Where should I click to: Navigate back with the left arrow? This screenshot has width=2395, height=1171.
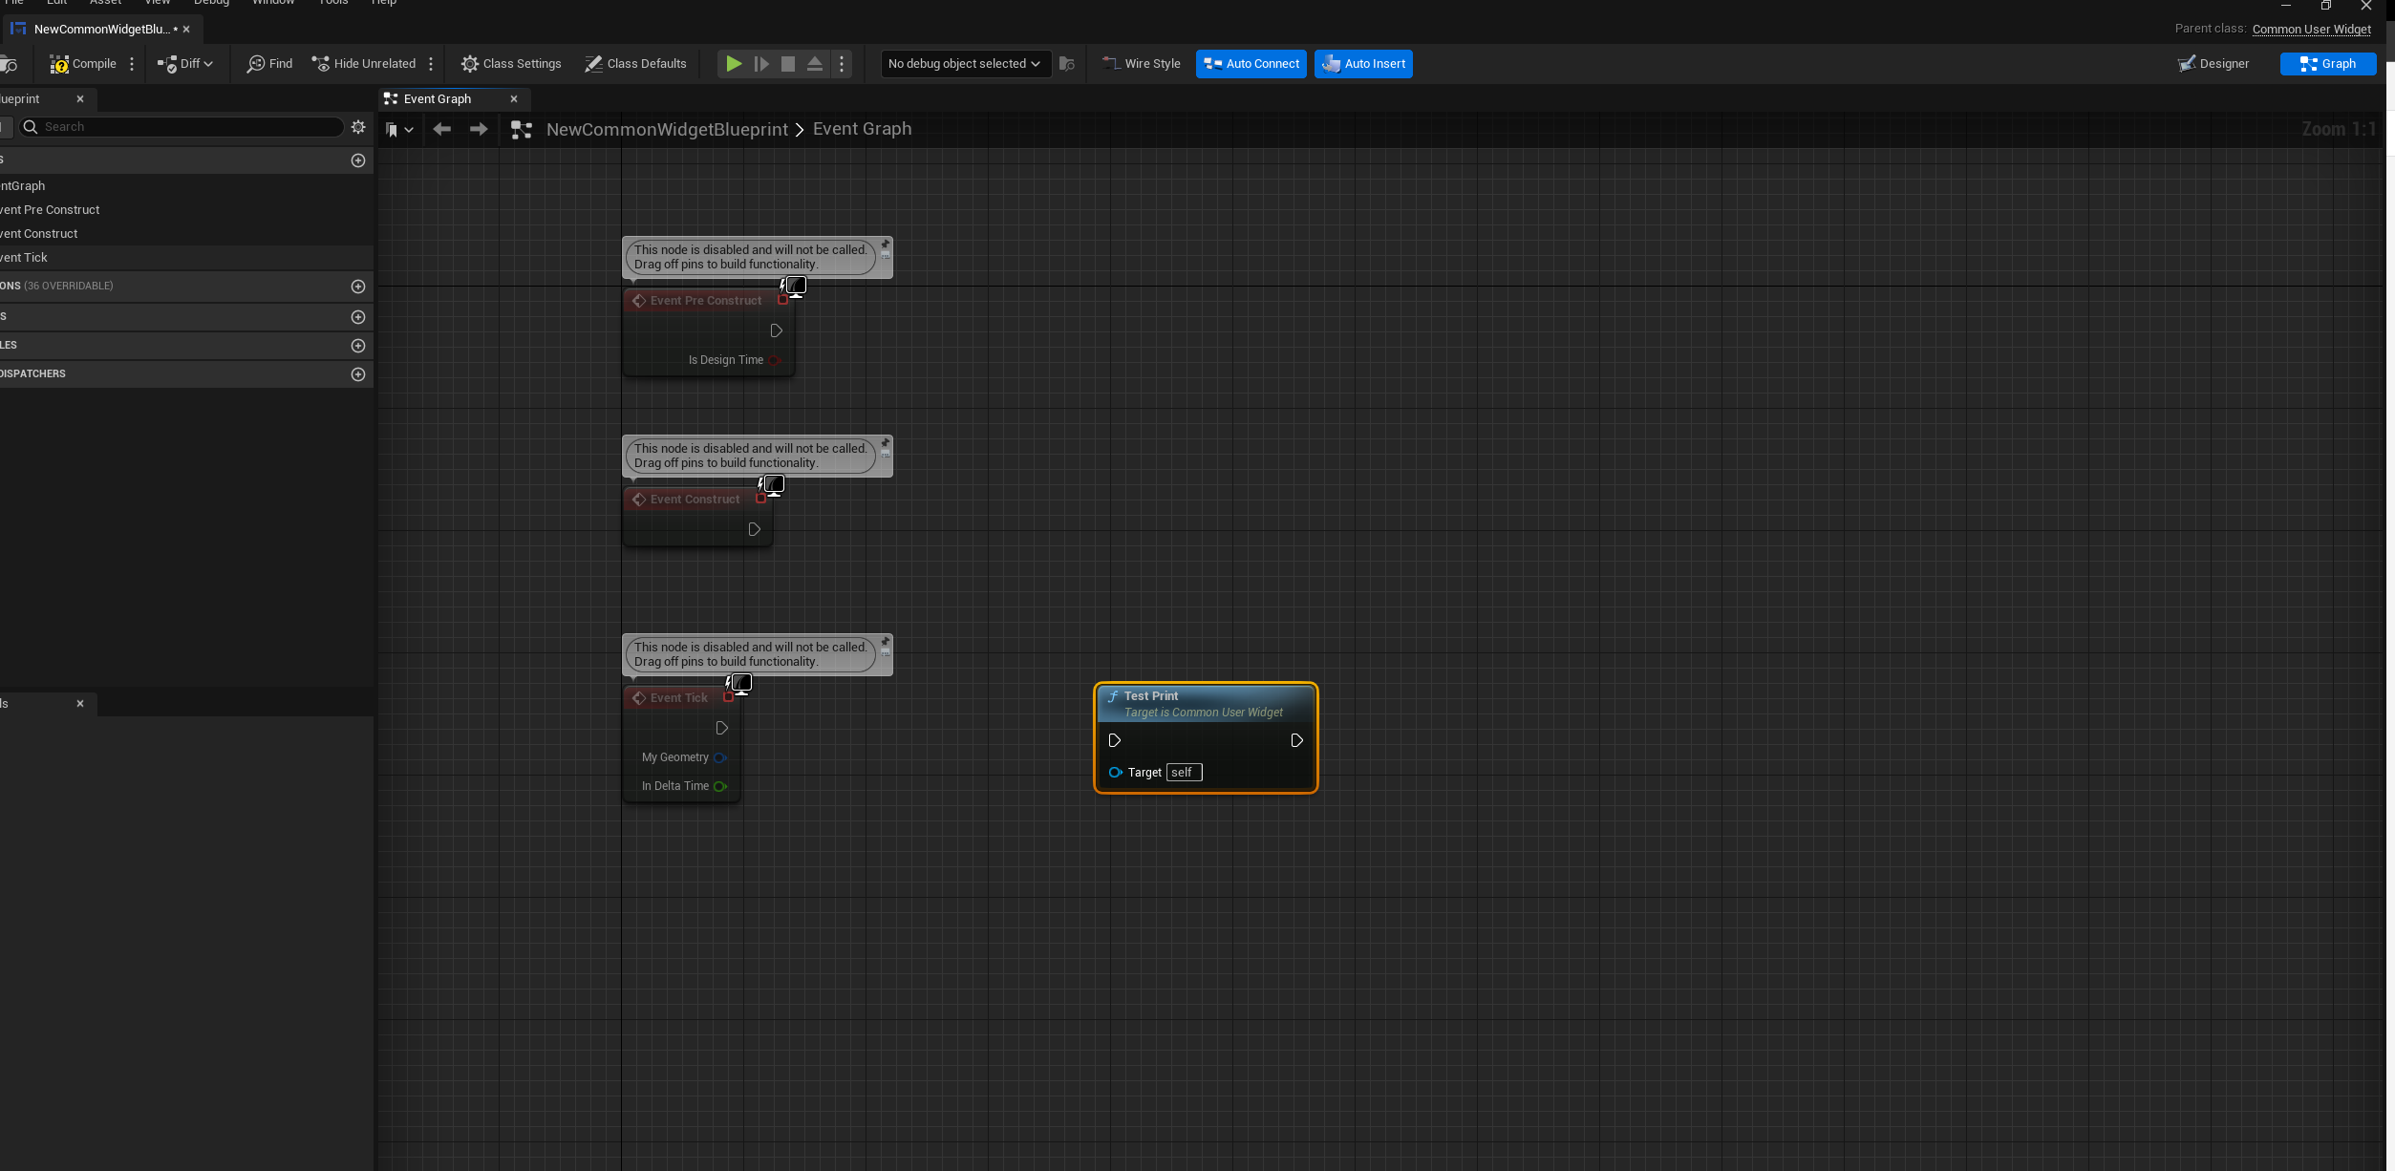point(441,129)
